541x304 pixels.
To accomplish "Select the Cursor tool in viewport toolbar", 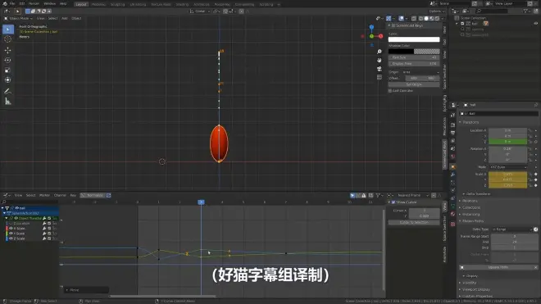I will [7, 39].
